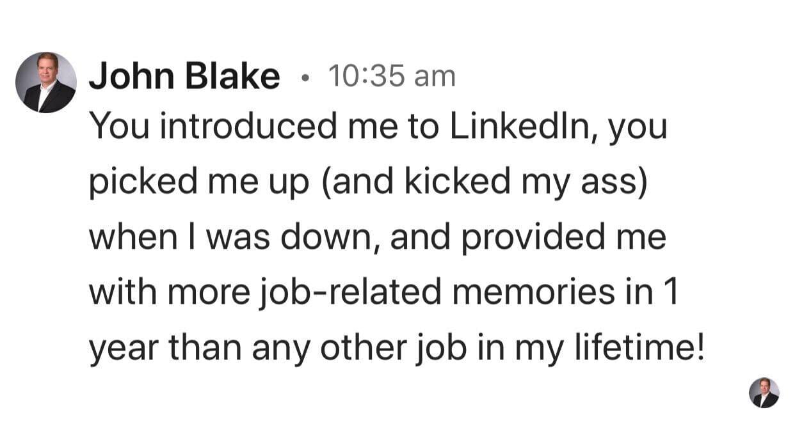Click the 10:35 am timestamp
Screen dimensions: 795x433
pos(391,77)
